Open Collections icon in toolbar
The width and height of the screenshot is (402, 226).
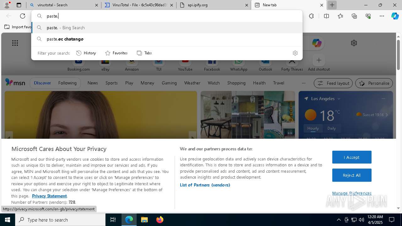coord(354,16)
